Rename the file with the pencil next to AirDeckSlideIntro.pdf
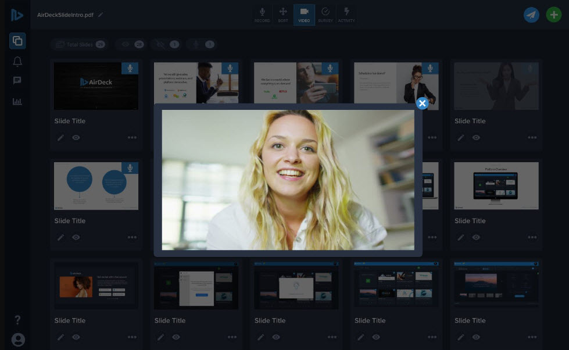Screen dimensions: 569x350 [101, 15]
